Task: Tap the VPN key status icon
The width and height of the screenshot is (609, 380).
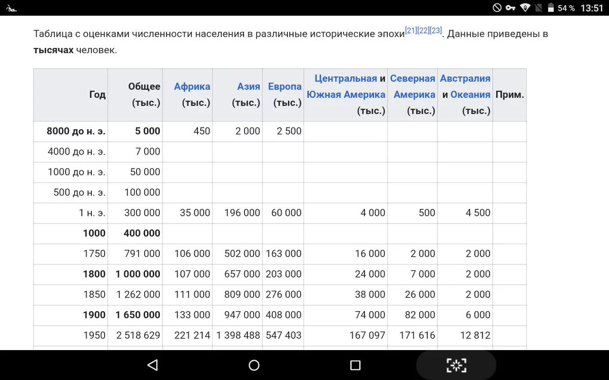Action: pyautogui.click(x=511, y=8)
